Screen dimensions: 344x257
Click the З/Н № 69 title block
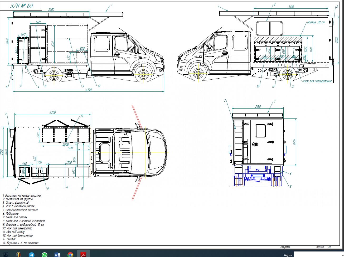pos(21,6)
